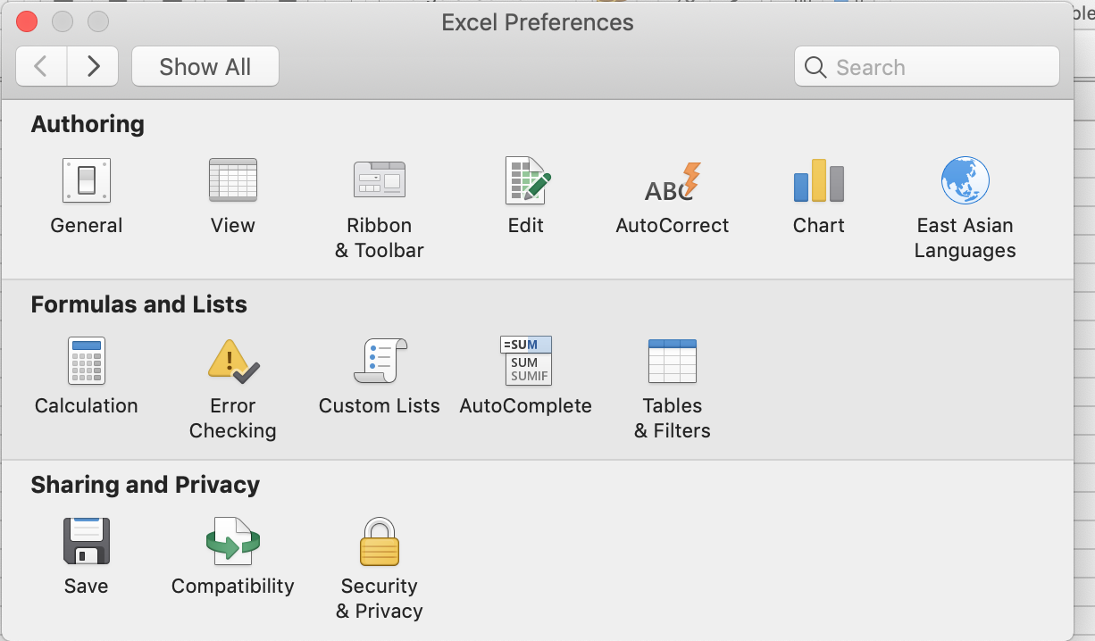Go back with the left arrow button
The image size is (1095, 641).
[41, 67]
